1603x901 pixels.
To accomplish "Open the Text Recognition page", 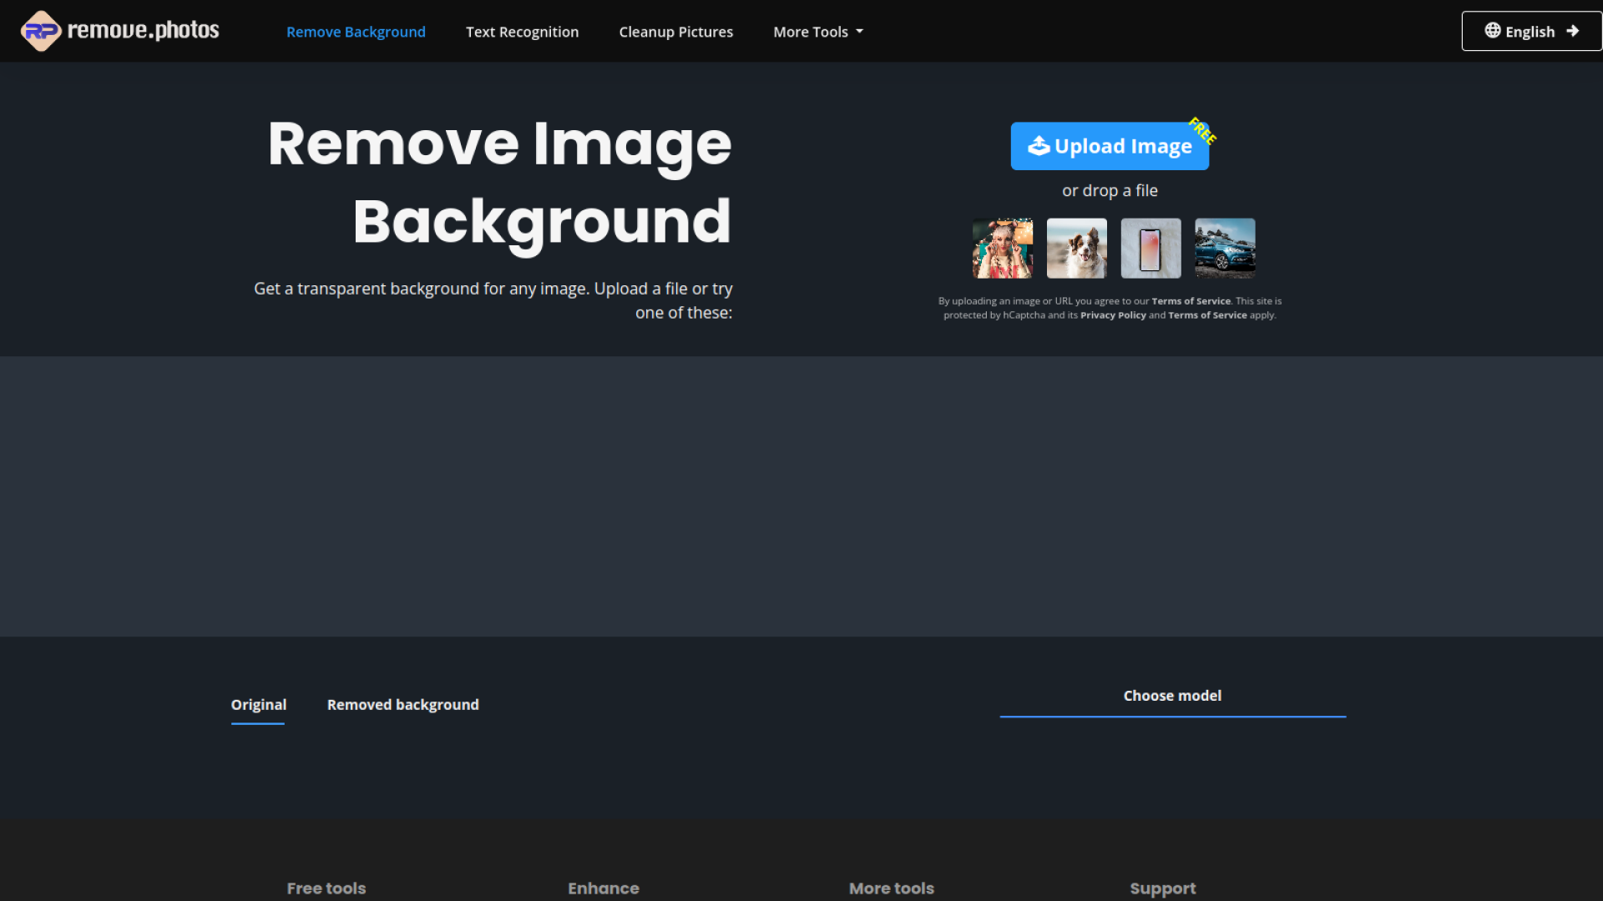I will [522, 32].
